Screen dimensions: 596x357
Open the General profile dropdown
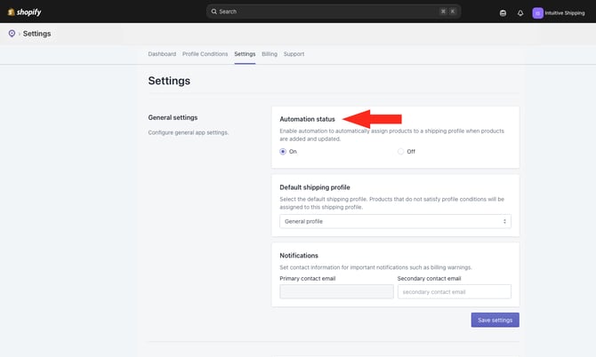click(x=395, y=221)
